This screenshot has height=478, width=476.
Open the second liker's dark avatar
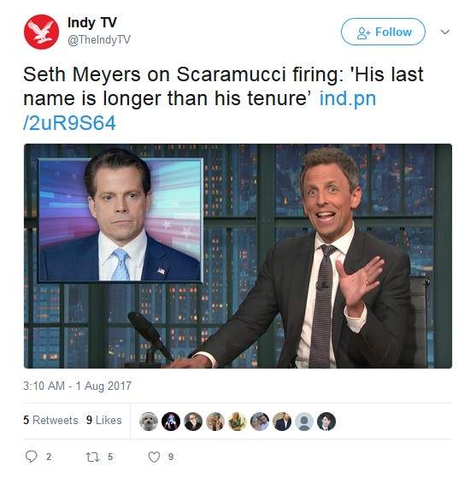pos(171,422)
